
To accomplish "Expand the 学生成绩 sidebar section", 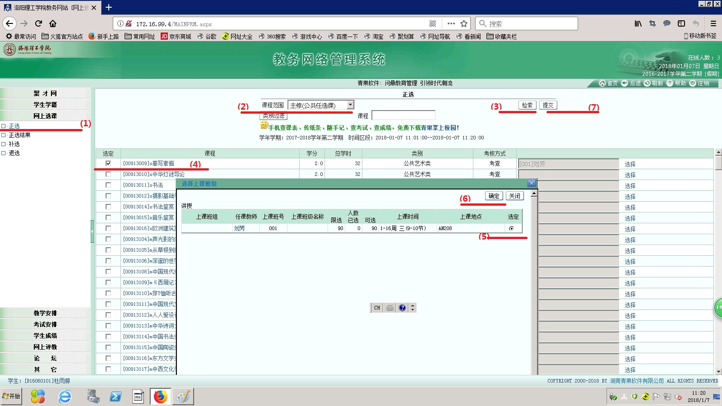I will tap(45, 336).
